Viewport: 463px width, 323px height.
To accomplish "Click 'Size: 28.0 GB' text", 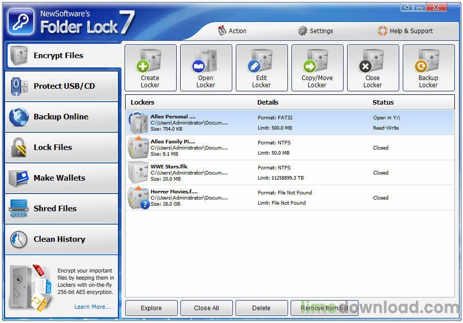I will click(x=165, y=204).
